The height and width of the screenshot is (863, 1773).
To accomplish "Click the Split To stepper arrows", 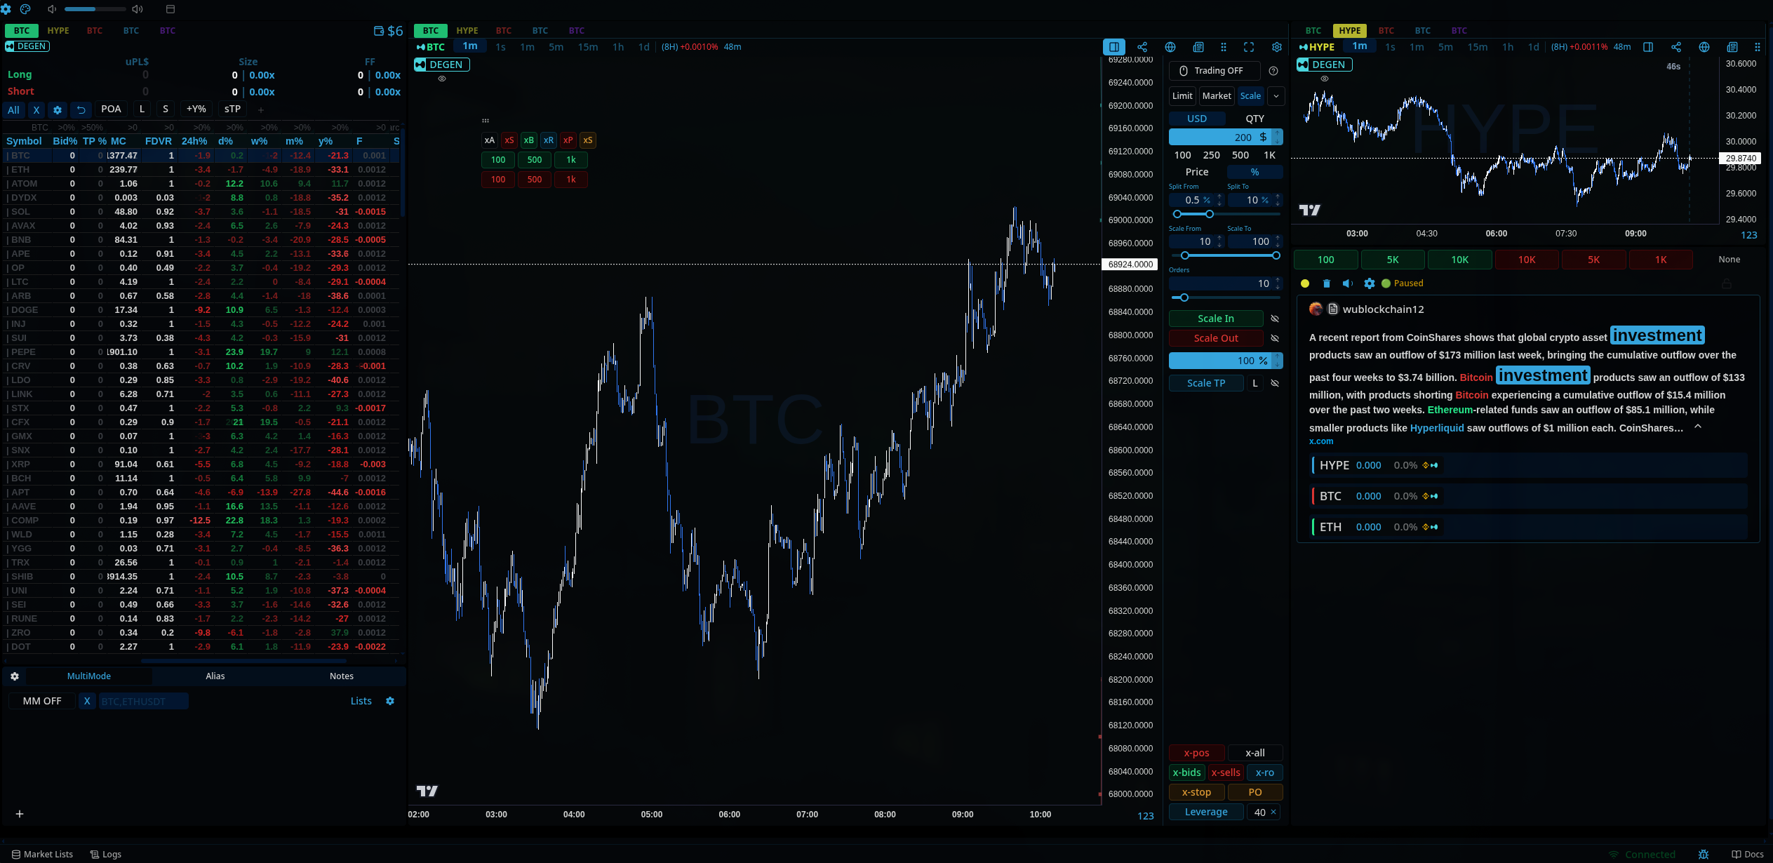I will tap(1278, 200).
